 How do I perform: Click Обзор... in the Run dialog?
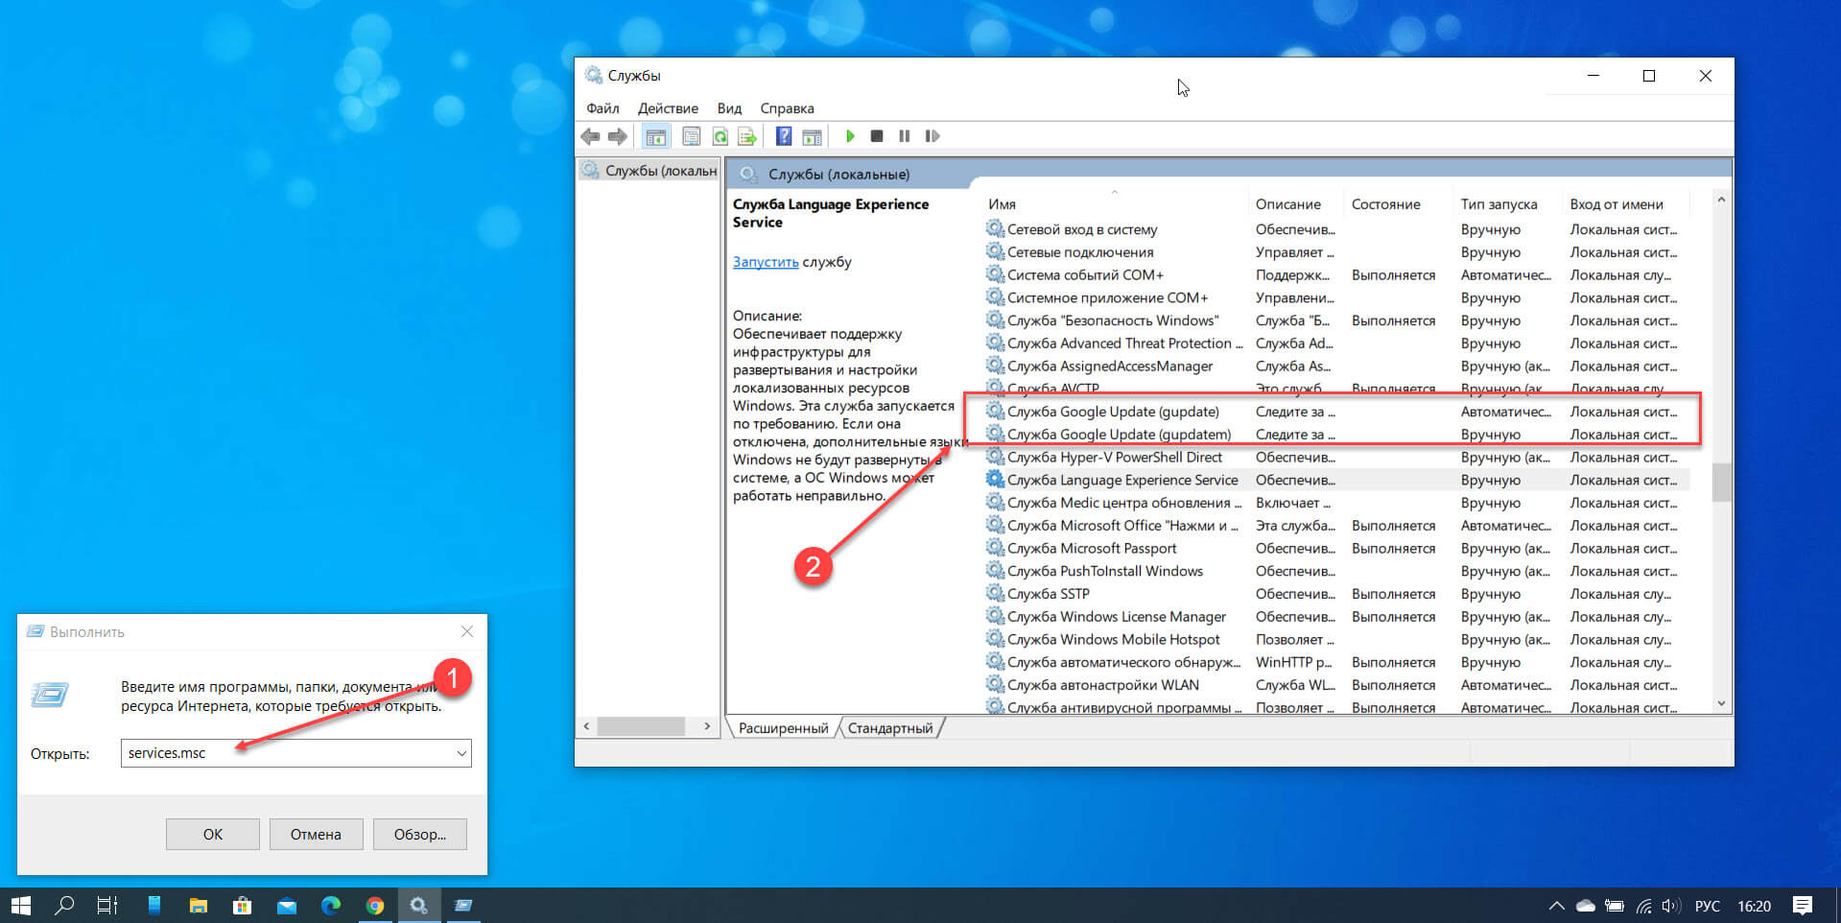point(420,835)
